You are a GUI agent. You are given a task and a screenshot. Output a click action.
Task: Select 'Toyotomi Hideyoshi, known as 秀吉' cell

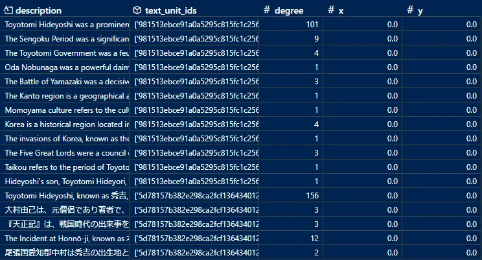[x=65, y=196]
